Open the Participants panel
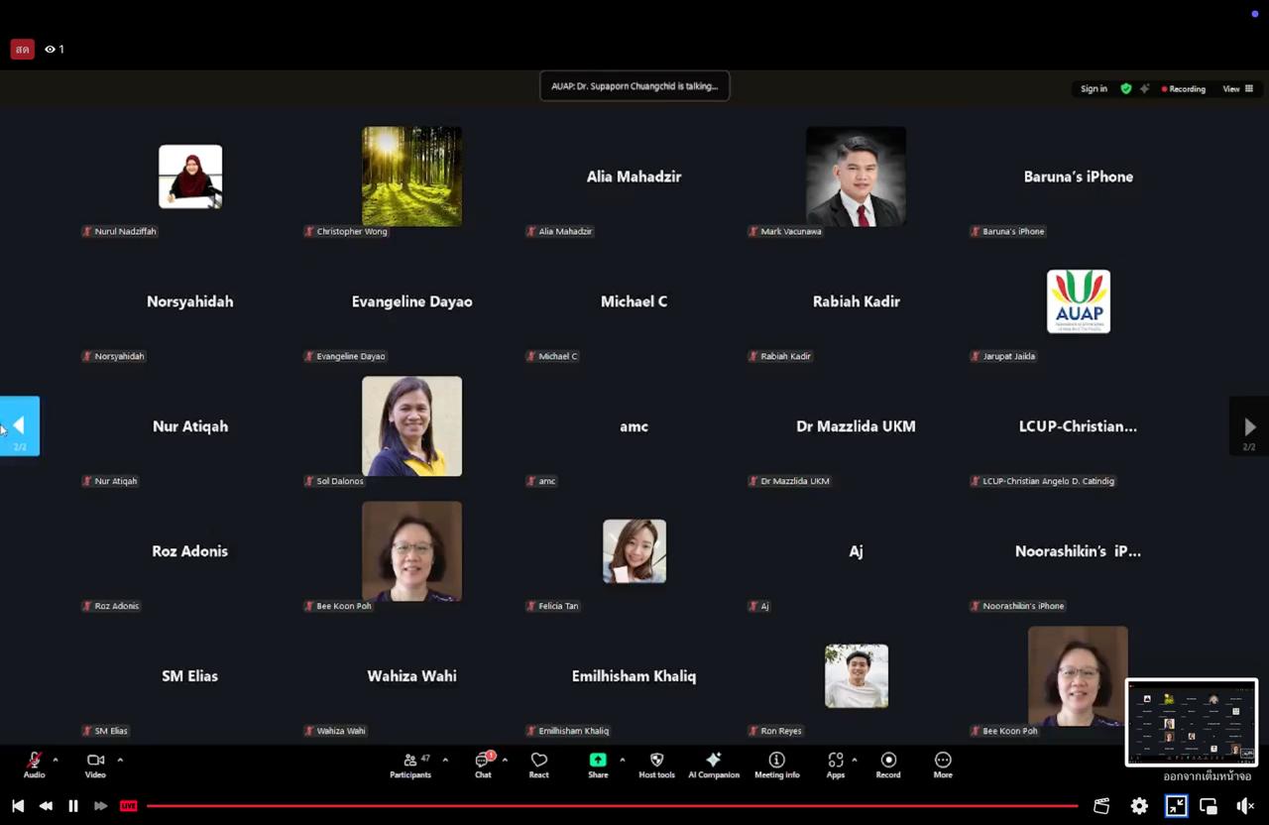The width and height of the screenshot is (1269, 825). pyautogui.click(x=410, y=761)
